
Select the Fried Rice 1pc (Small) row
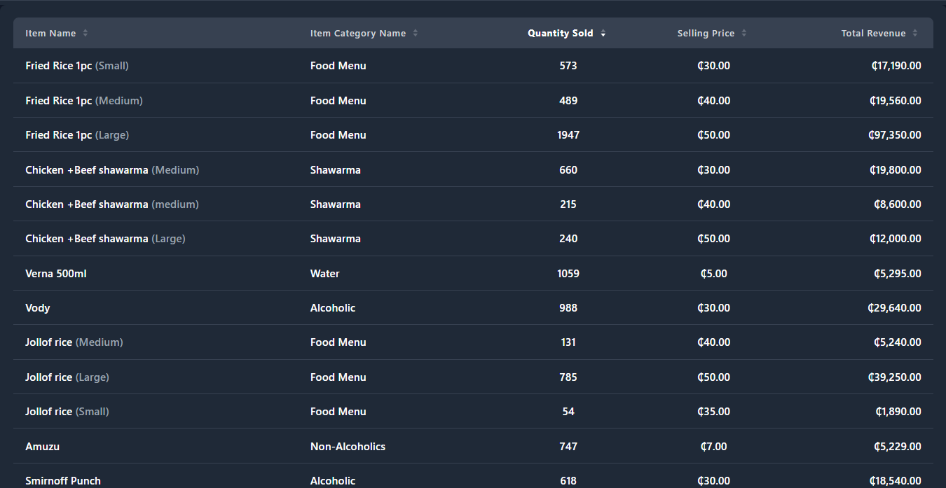(77, 66)
